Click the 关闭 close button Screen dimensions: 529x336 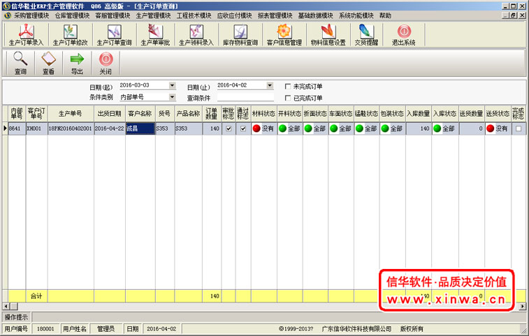106,63
